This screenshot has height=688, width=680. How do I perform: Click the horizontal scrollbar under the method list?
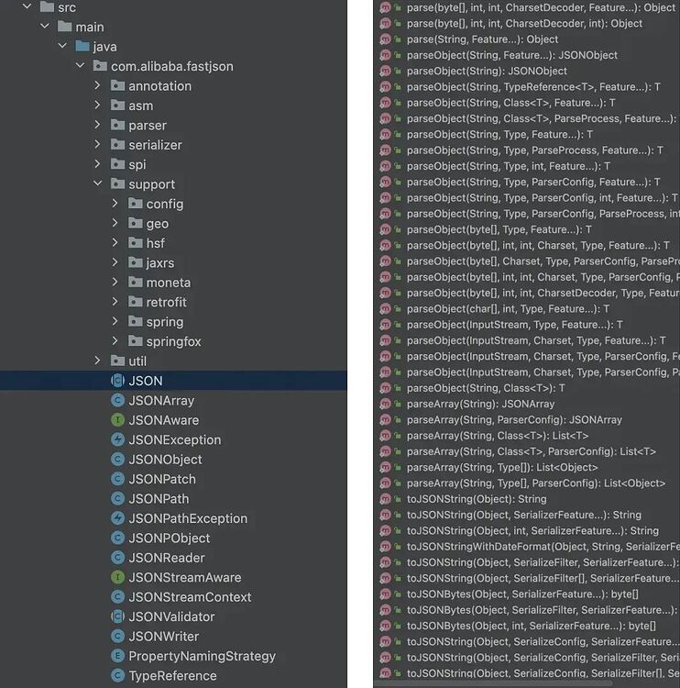coord(493,683)
